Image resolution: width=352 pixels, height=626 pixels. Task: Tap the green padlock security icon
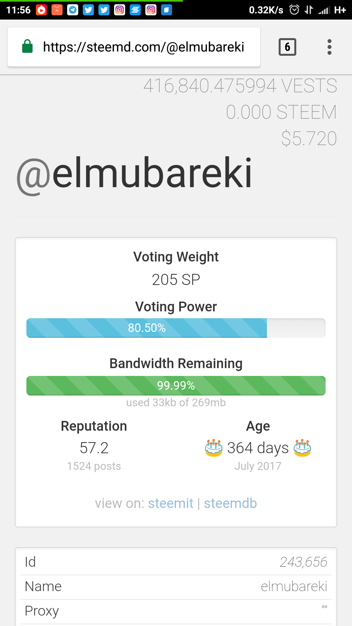coord(27,46)
